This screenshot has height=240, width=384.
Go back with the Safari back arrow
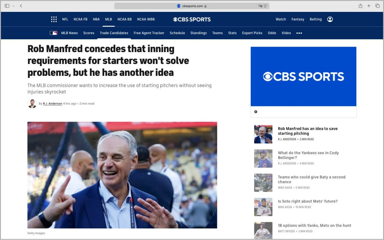(21, 6)
